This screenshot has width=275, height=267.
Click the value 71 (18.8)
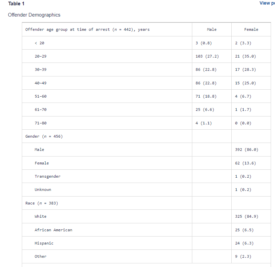coord(206,96)
